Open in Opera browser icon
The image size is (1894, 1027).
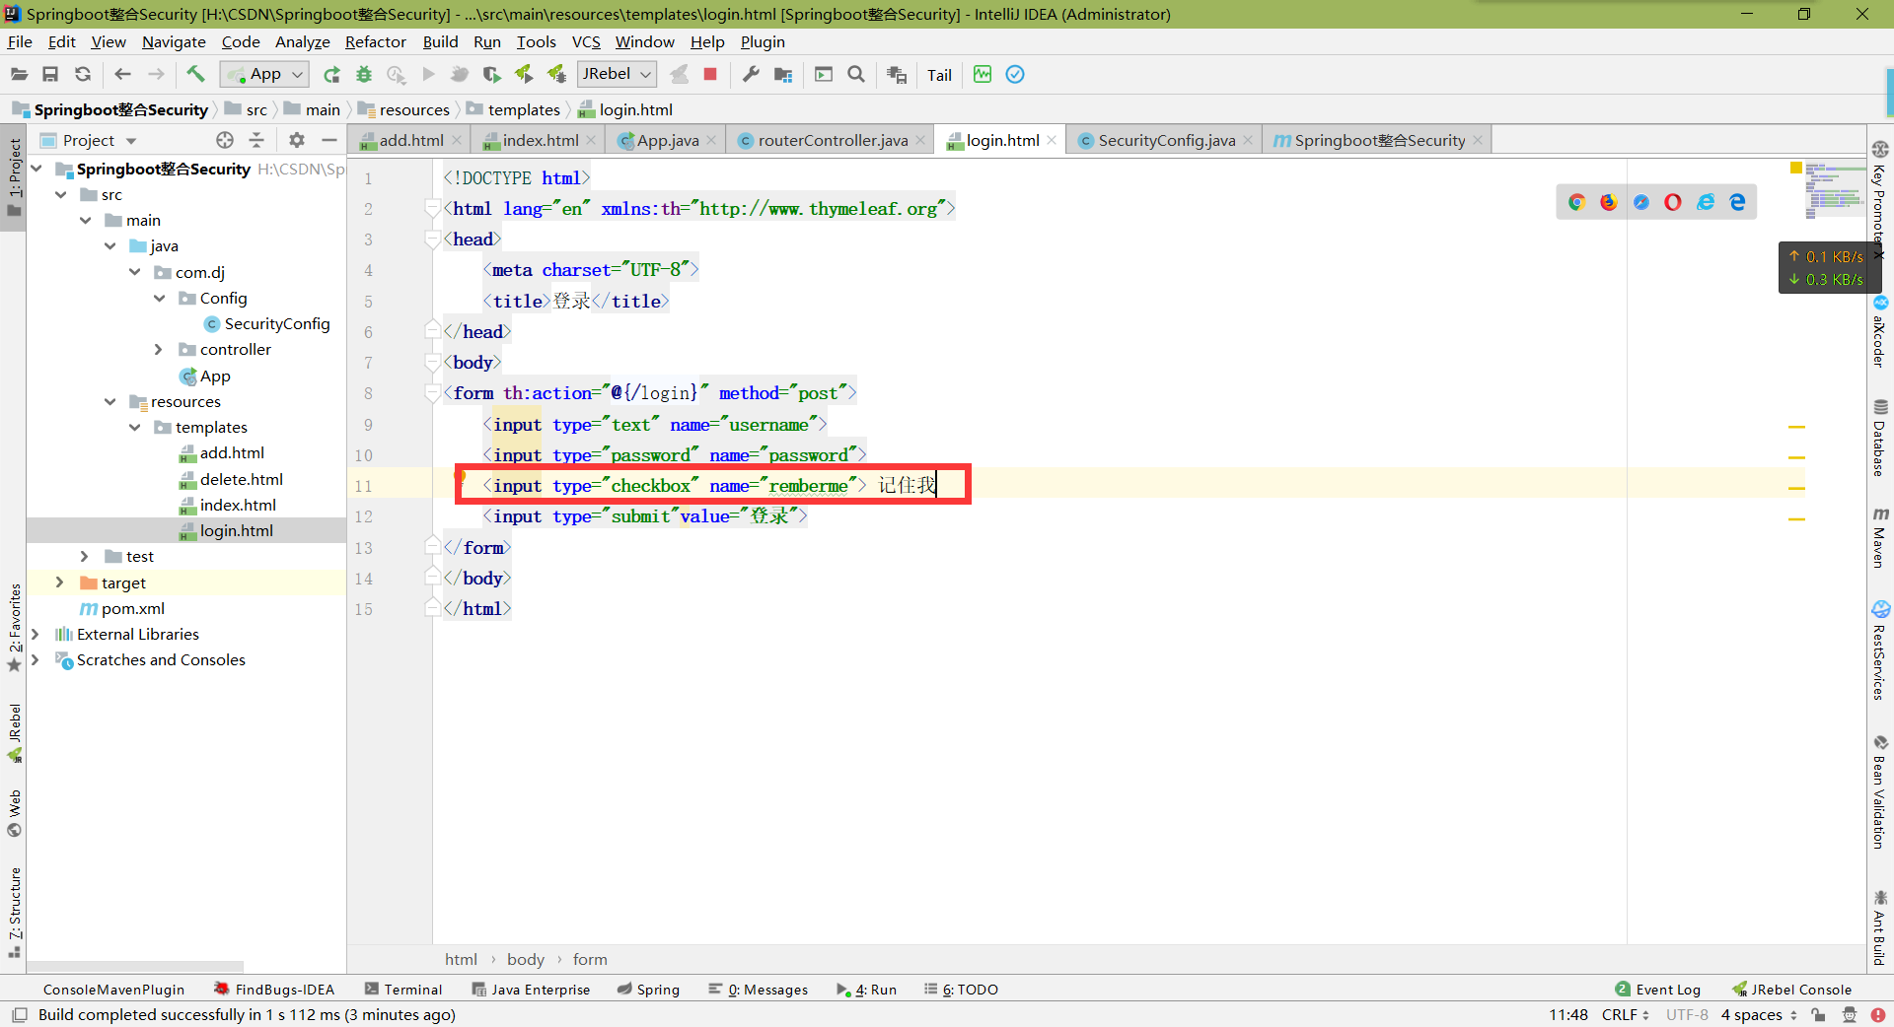click(1673, 202)
